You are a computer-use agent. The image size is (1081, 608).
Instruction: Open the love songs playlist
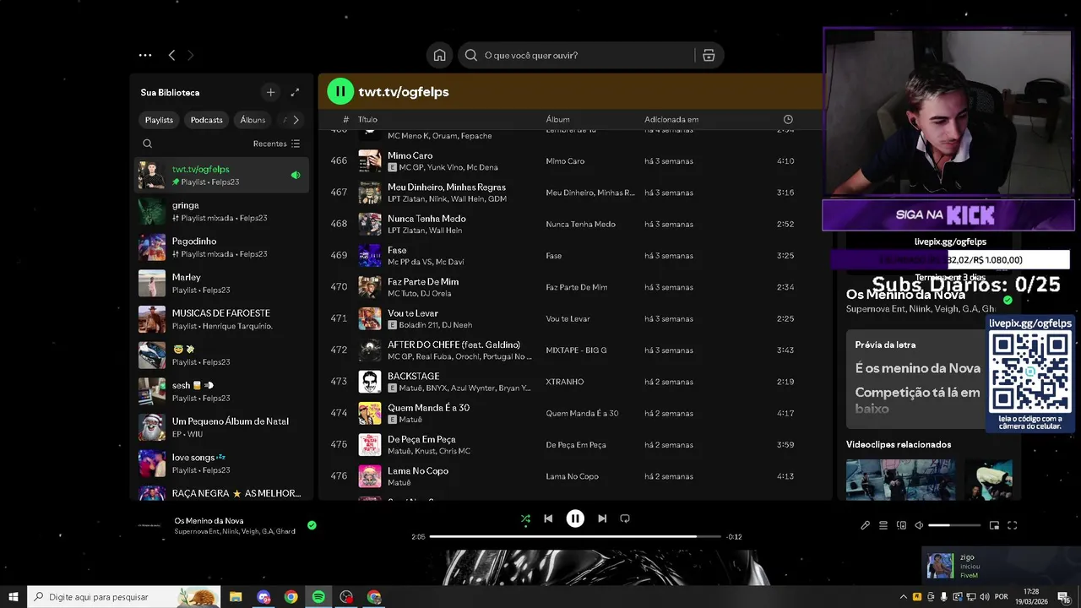pyautogui.click(x=221, y=463)
